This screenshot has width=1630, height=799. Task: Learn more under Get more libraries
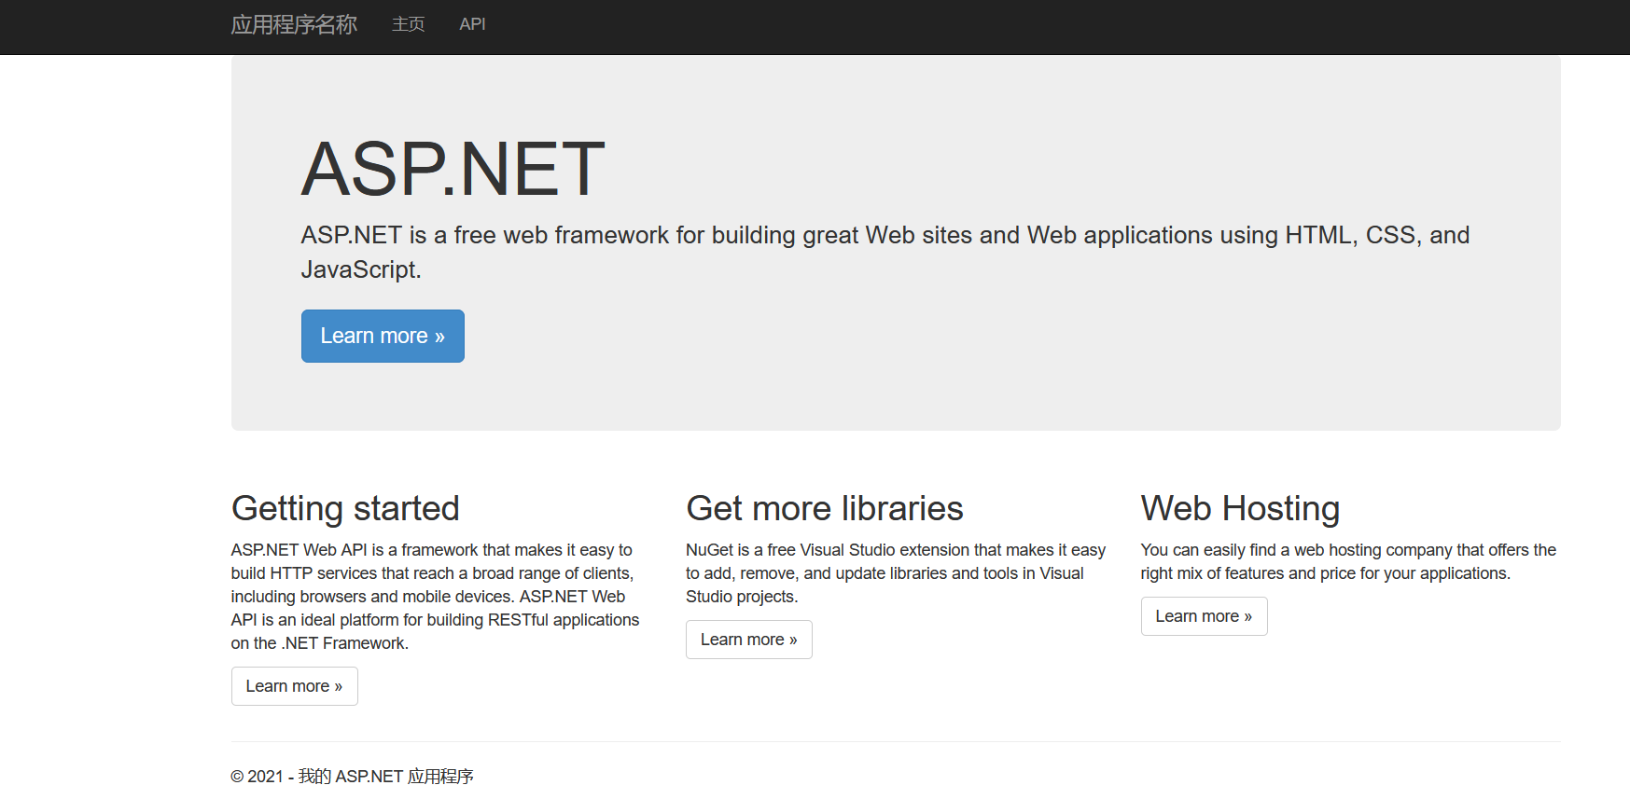(x=749, y=640)
